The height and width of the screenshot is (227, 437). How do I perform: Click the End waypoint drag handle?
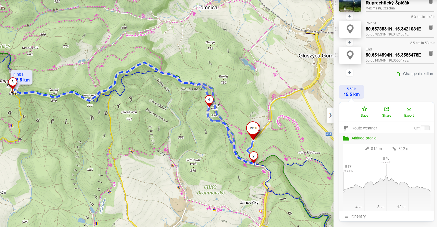pyautogui.click(x=336, y=55)
